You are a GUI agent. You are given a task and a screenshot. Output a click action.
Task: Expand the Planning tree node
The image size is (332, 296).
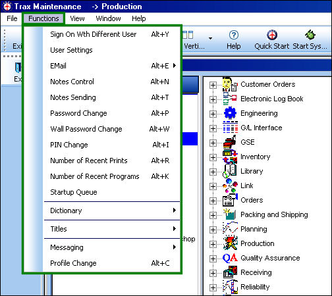point(213,230)
